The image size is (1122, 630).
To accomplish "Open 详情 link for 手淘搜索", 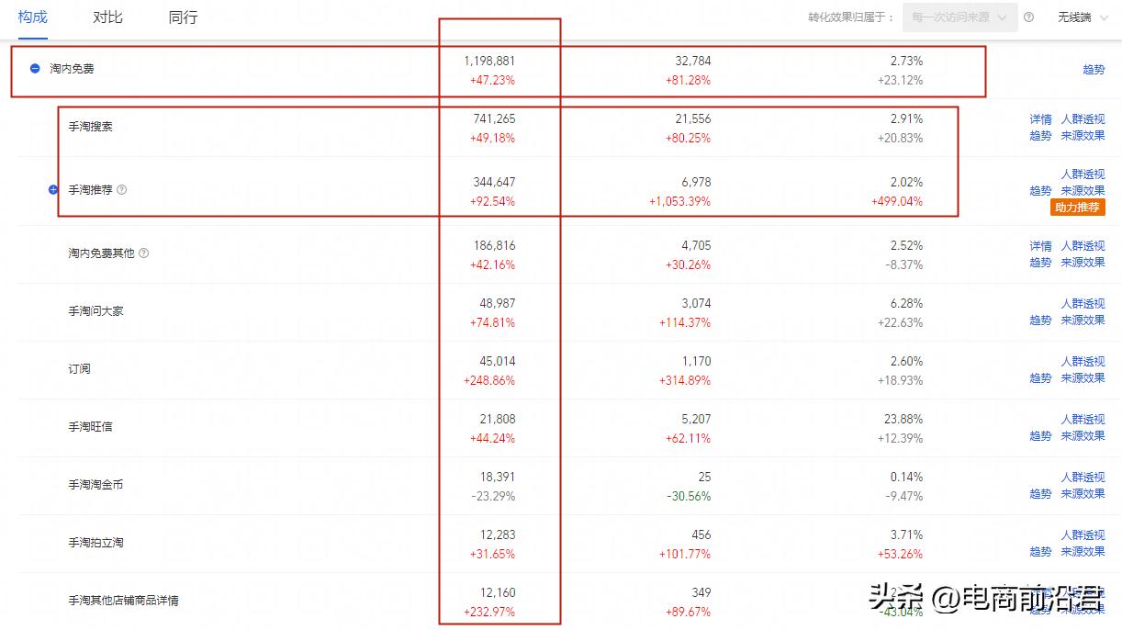I will (1040, 119).
